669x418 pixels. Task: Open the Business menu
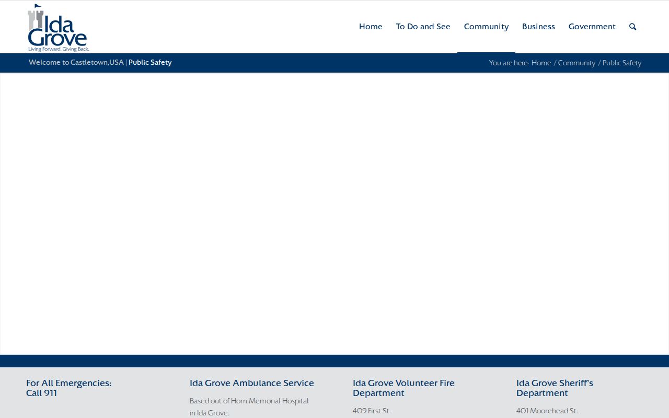[538, 27]
